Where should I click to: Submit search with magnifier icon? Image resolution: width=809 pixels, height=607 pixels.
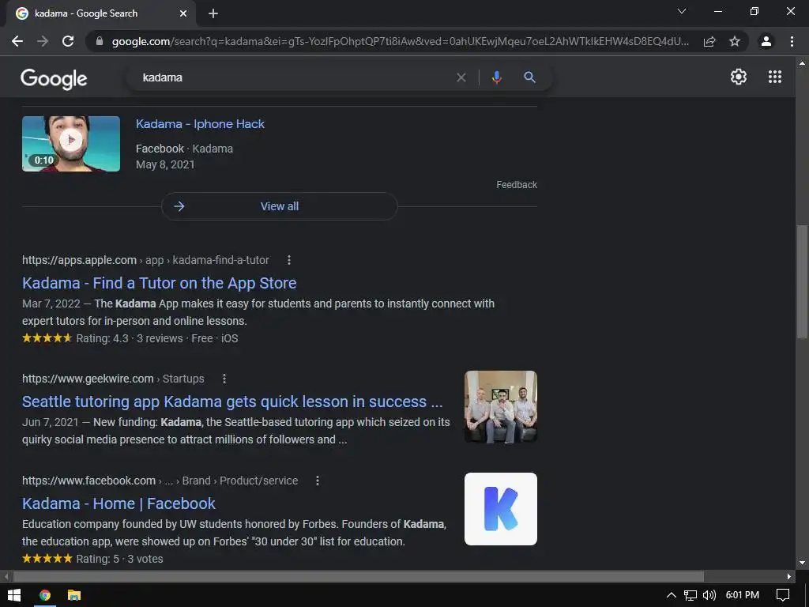529,77
